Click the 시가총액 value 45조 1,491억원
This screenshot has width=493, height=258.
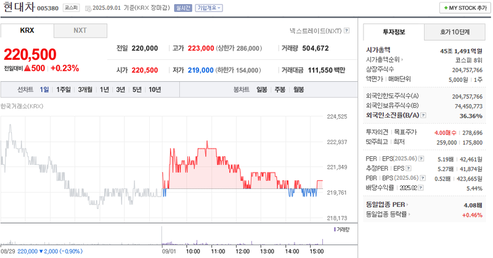461,51
